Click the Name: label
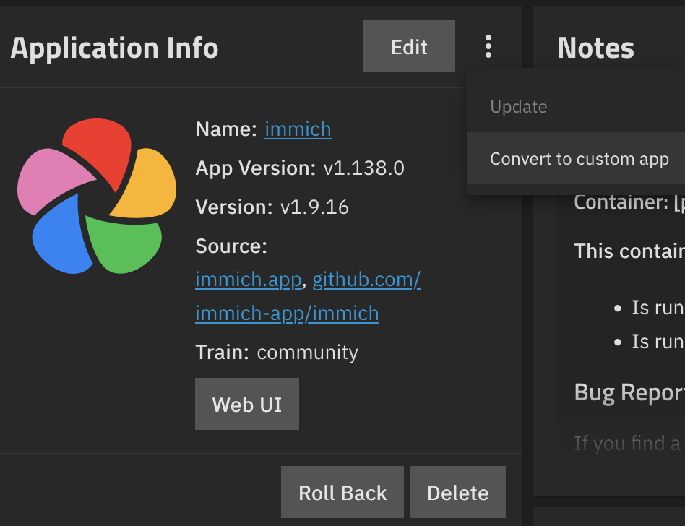 tap(226, 129)
